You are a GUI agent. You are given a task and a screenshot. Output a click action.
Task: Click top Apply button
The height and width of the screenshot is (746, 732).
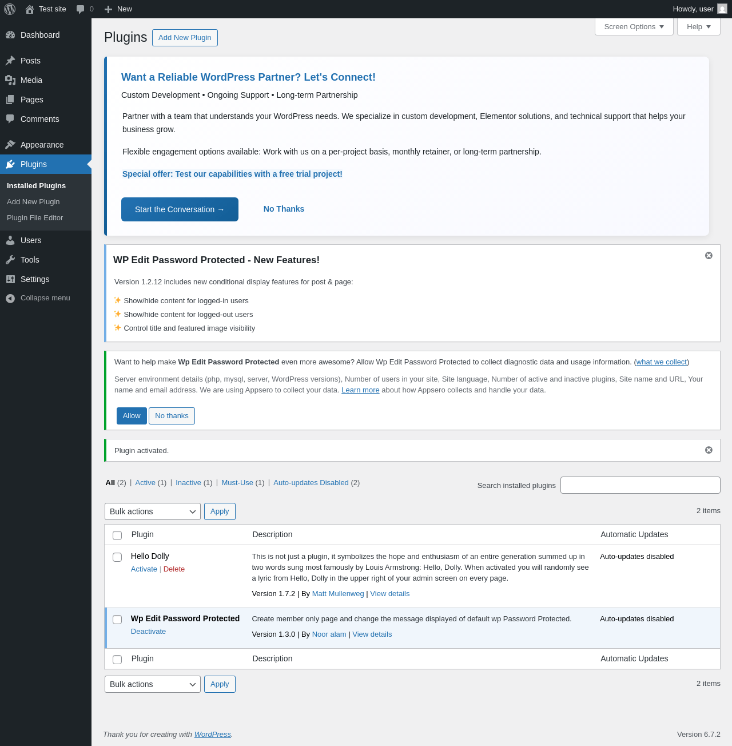pos(220,511)
